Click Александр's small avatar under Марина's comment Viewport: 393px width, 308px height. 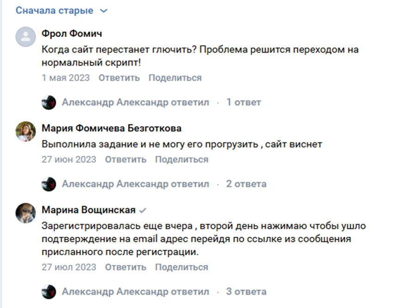[x=49, y=292]
